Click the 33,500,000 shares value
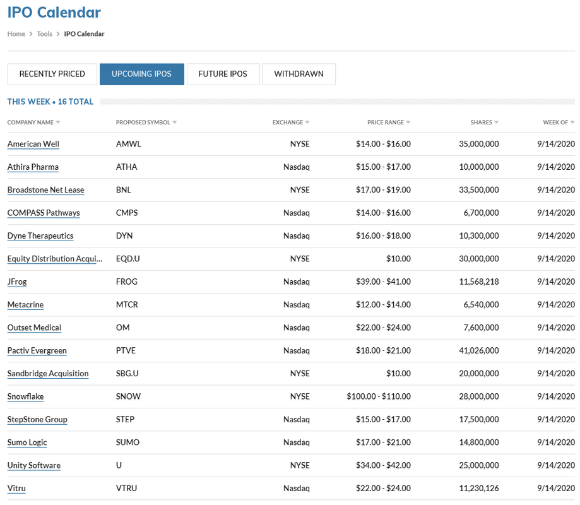Image resolution: width=580 pixels, height=505 pixels. click(479, 190)
